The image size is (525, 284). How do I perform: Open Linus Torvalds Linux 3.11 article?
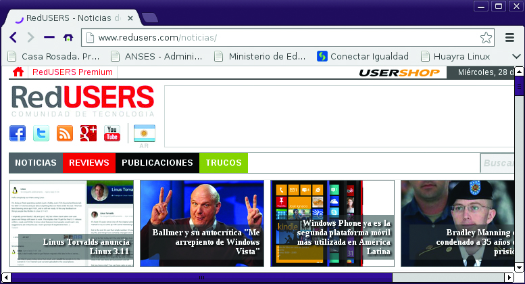72,223
